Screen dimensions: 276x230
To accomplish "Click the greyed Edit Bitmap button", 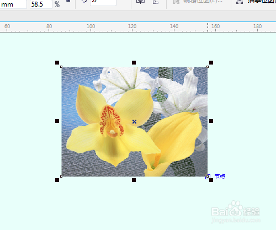I will pos(198,2).
